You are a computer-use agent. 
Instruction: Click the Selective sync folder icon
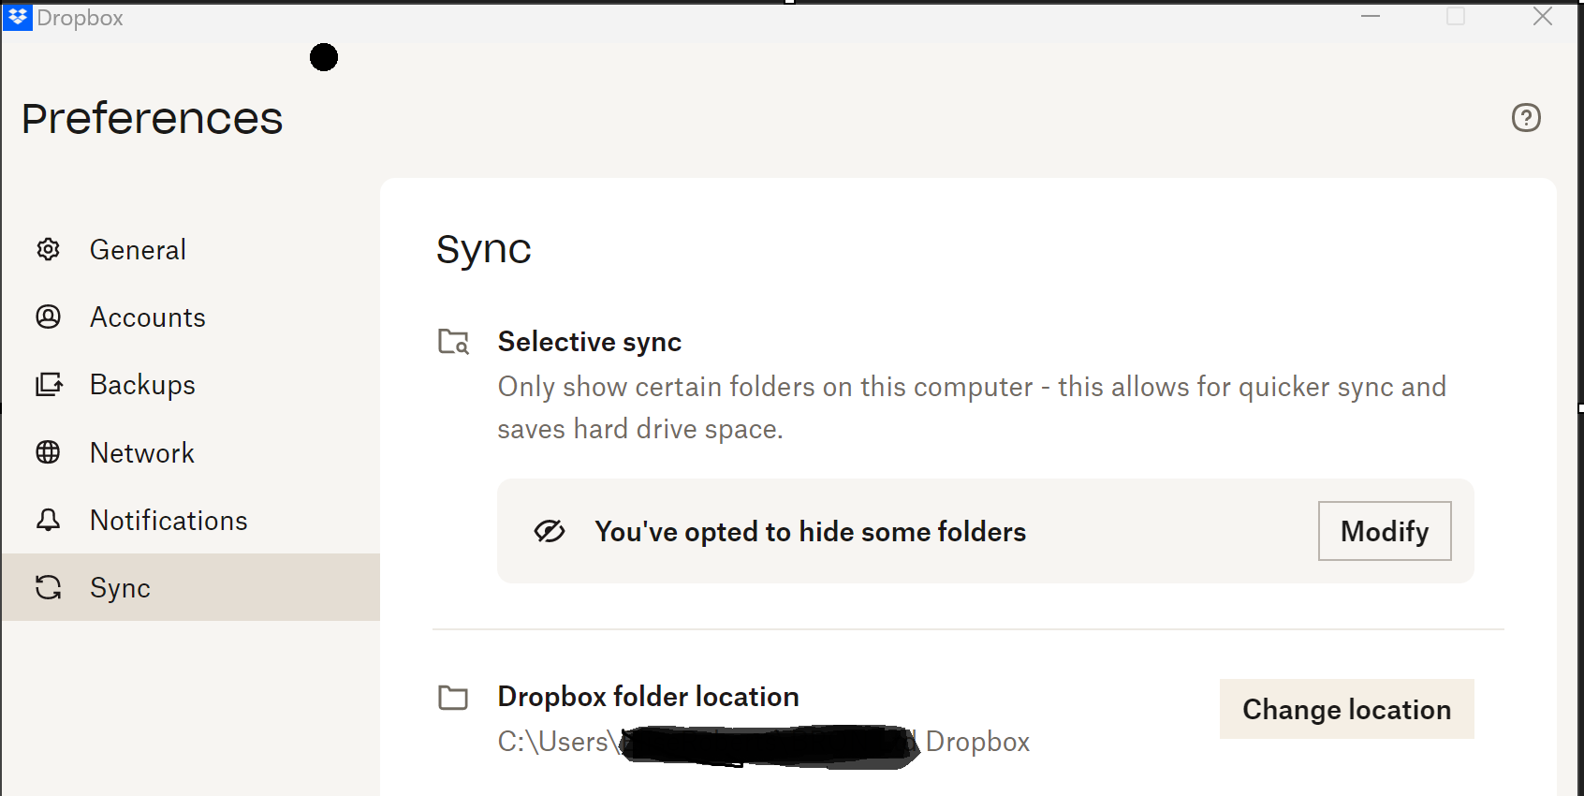coord(454,342)
